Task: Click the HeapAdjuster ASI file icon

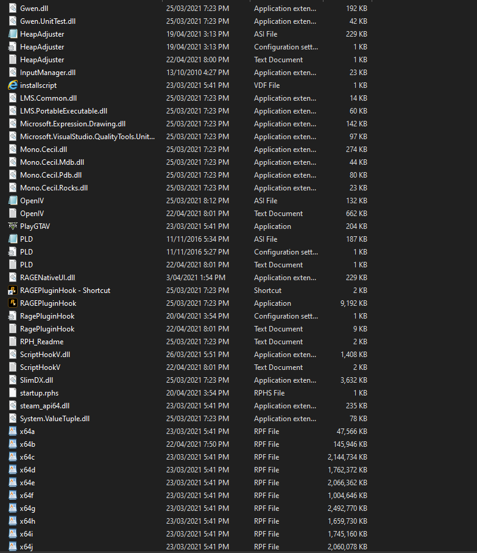Action: click(13, 34)
